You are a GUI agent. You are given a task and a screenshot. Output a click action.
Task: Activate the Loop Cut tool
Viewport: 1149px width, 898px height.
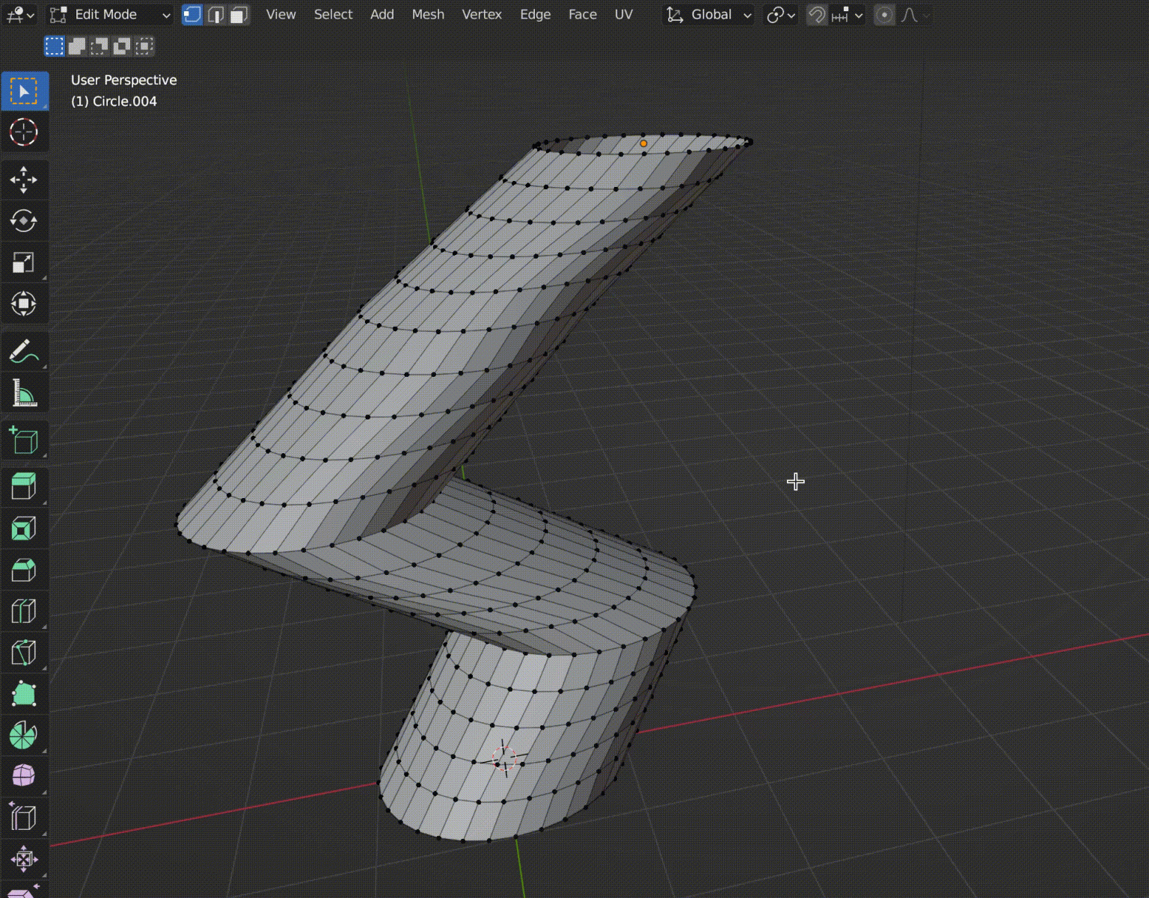[25, 612]
